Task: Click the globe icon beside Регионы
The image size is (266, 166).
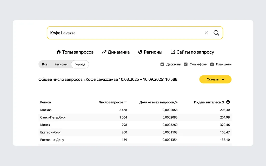Action: point(140,52)
